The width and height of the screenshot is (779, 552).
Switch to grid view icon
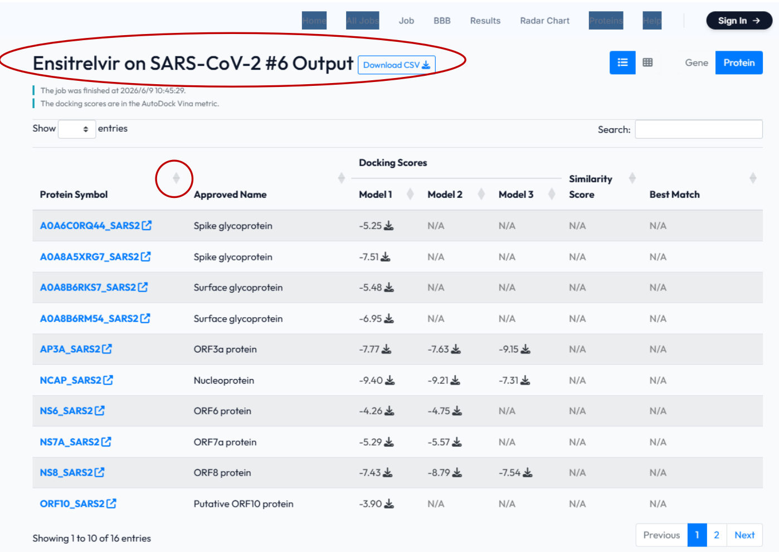tap(647, 62)
